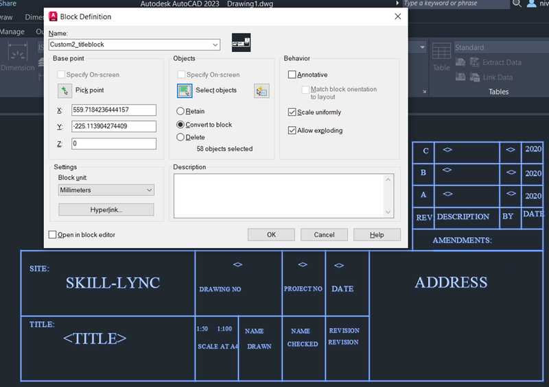Toggle Scale uniformly checkbox
The height and width of the screenshot is (387, 549).
(292, 112)
